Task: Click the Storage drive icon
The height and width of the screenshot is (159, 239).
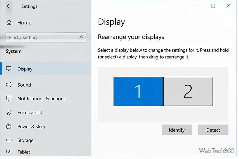Action: [9, 140]
